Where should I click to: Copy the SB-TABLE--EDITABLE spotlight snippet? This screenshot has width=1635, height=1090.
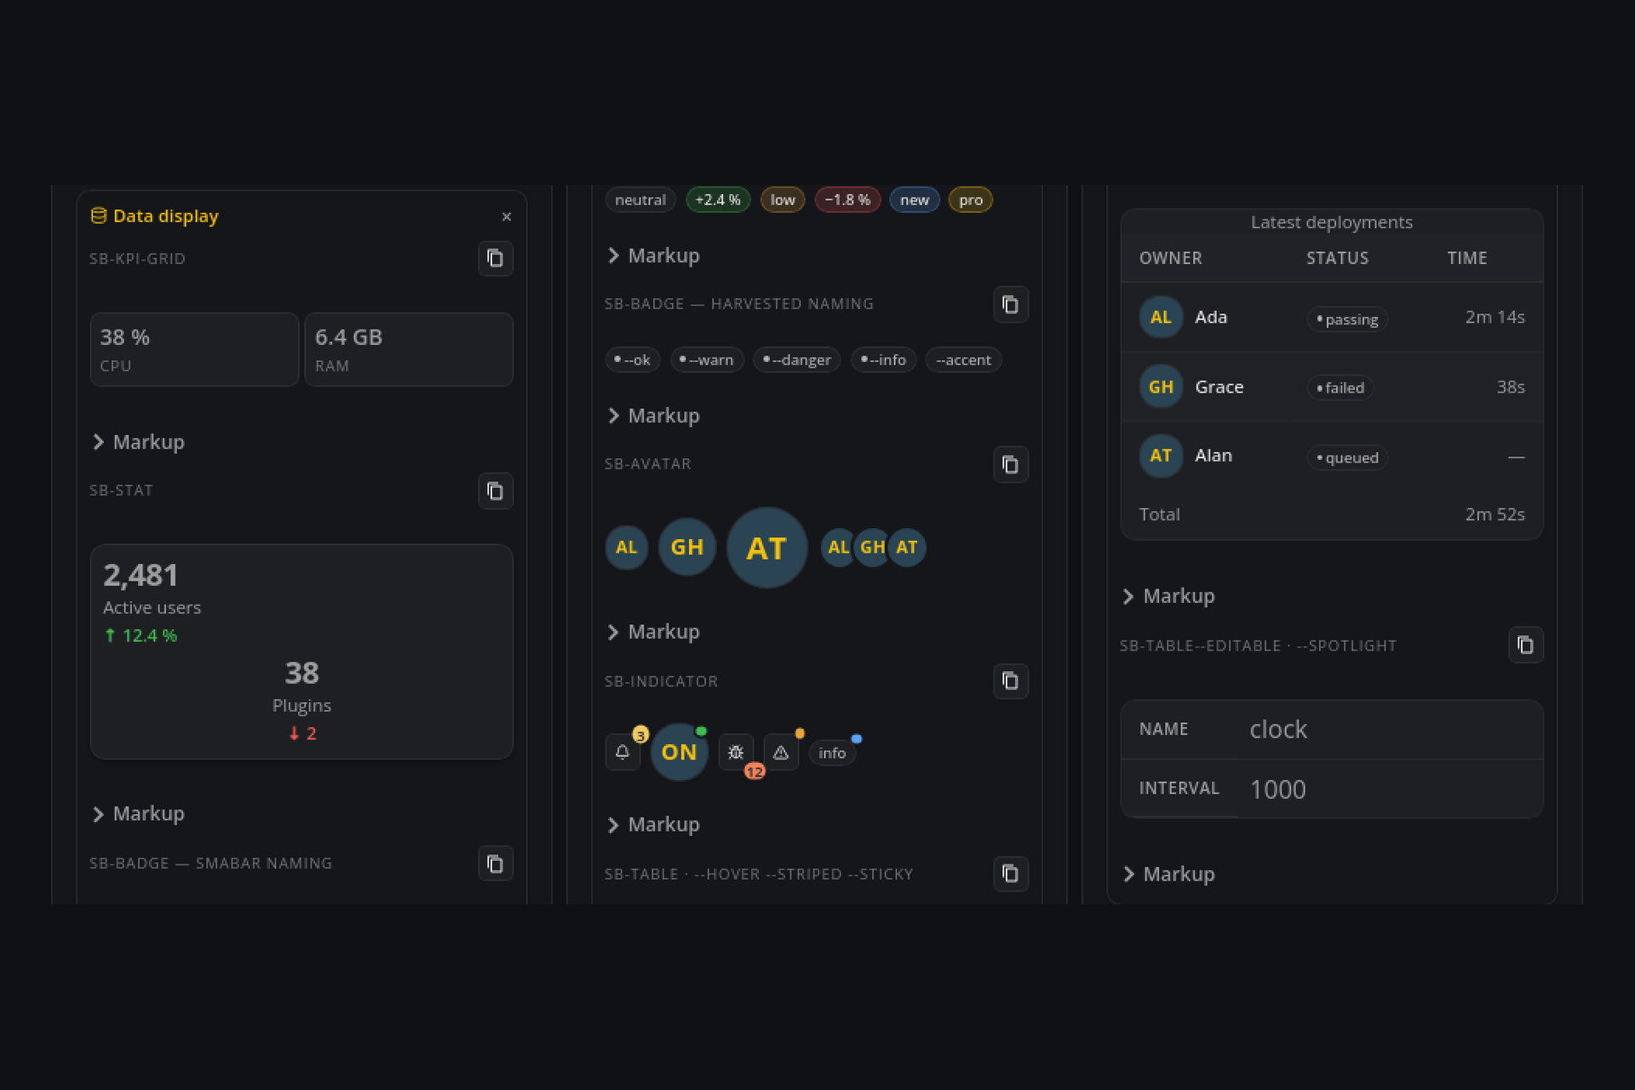click(x=1525, y=645)
